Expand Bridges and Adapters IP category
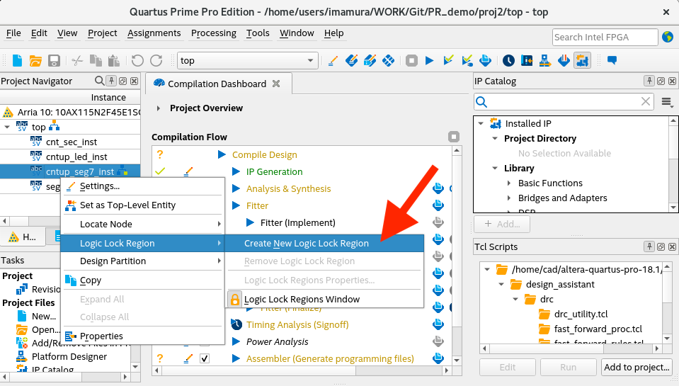Image resolution: width=679 pixels, height=386 pixels. click(509, 198)
